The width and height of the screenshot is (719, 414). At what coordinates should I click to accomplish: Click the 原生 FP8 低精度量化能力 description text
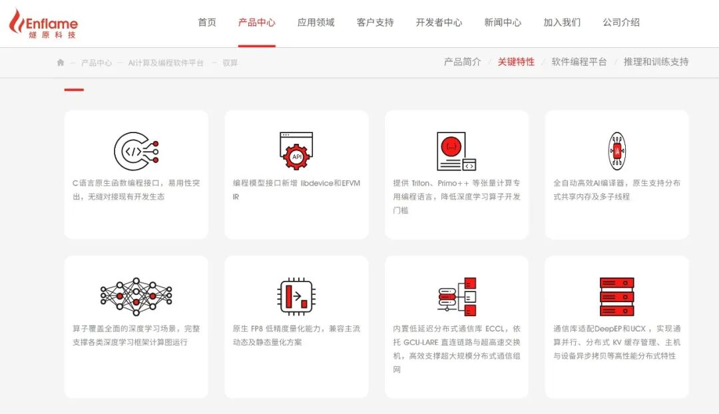[x=296, y=335]
